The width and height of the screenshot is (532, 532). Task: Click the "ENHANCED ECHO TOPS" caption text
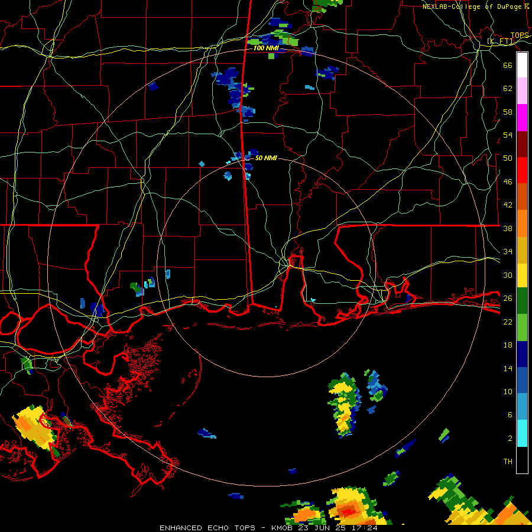coord(207,528)
